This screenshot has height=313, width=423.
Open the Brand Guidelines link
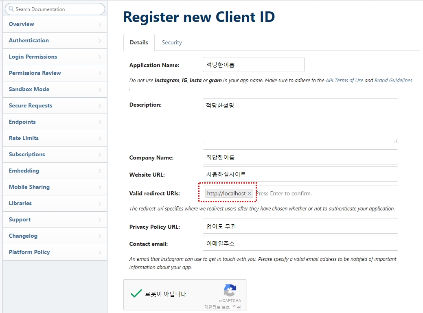coord(393,81)
